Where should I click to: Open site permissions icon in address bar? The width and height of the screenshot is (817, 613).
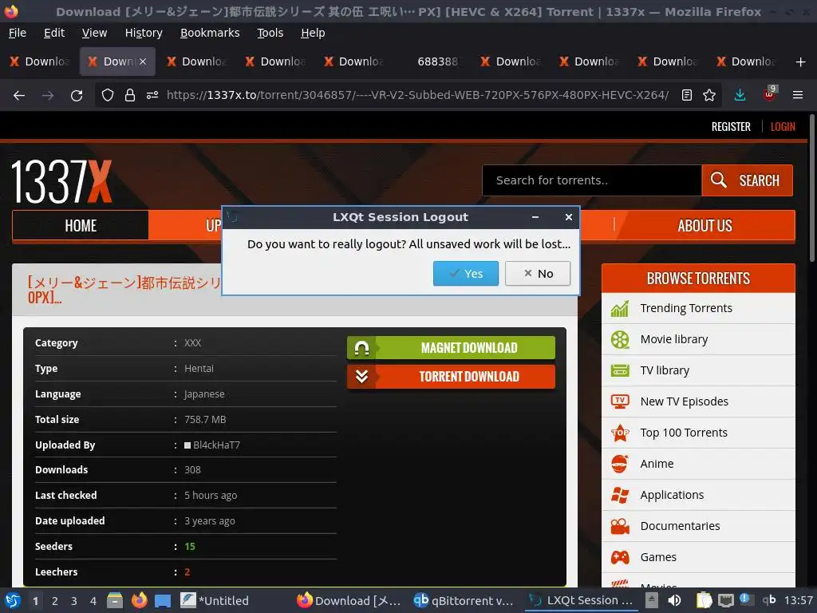coord(152,95)
